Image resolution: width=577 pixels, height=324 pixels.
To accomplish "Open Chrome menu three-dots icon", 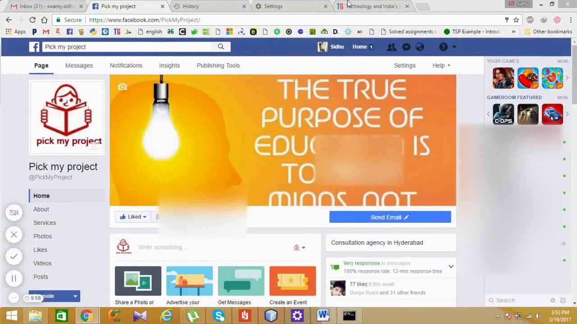I will pos(571,20).
